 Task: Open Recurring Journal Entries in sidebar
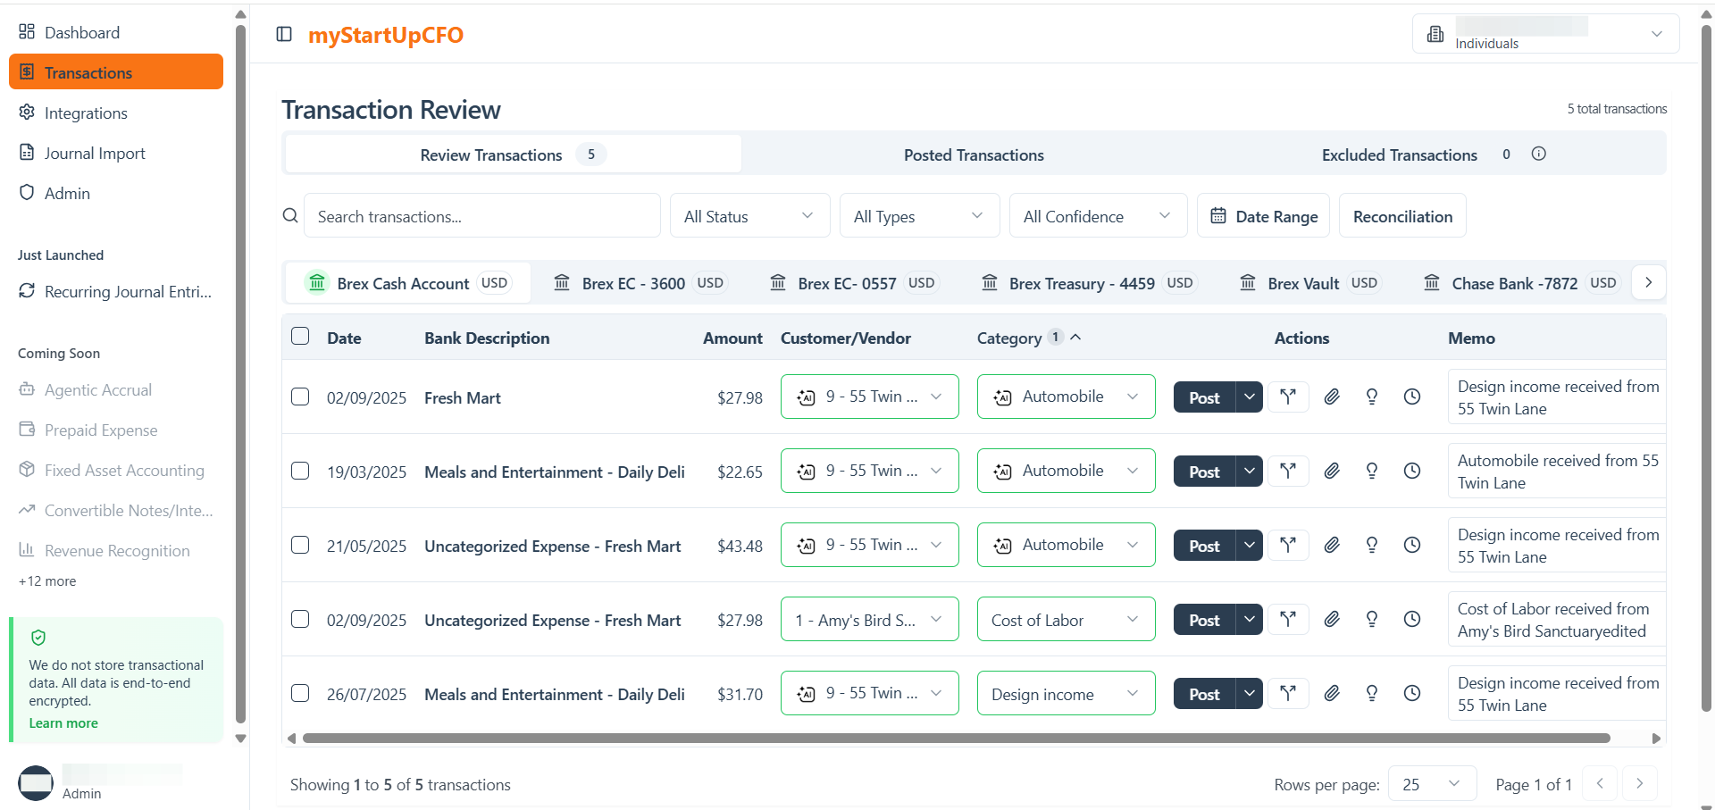[116, 291]
